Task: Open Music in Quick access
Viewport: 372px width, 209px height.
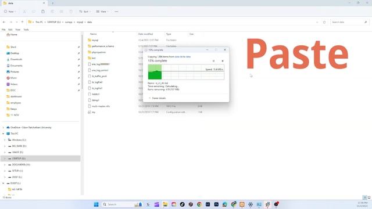Action: click(x=13, y=78)
